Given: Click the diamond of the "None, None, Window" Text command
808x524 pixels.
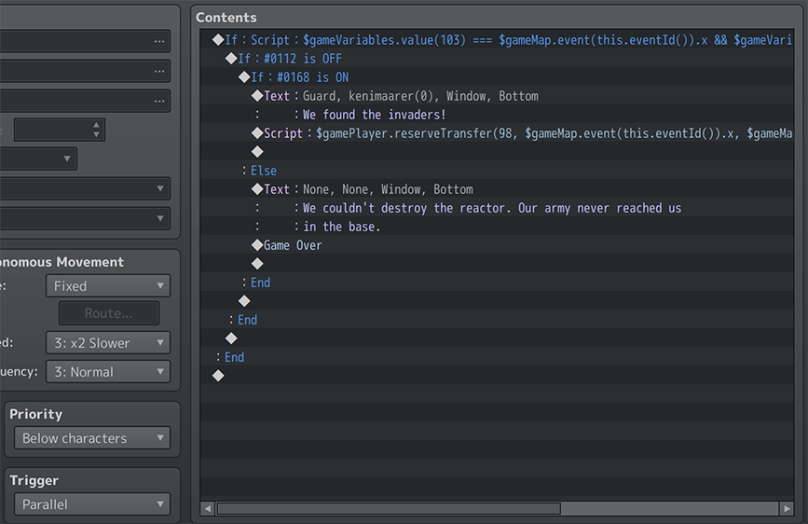Looking at the screenshot, I should point(257,189).
